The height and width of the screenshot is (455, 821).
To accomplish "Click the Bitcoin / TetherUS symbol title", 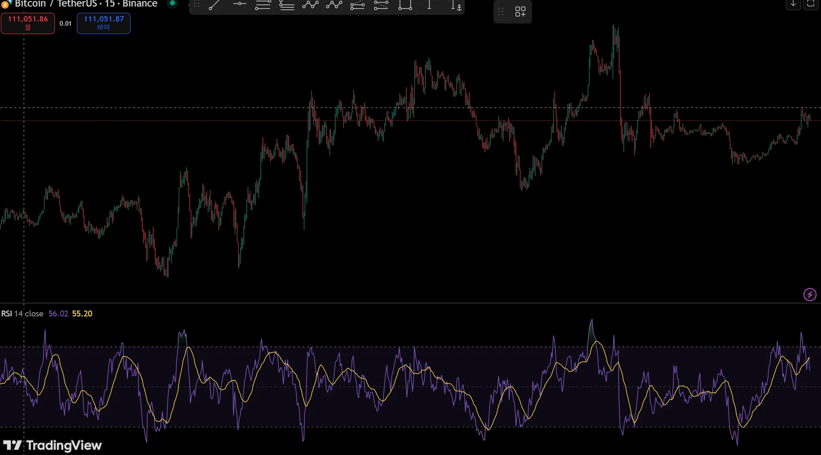I will coord(56,4).
